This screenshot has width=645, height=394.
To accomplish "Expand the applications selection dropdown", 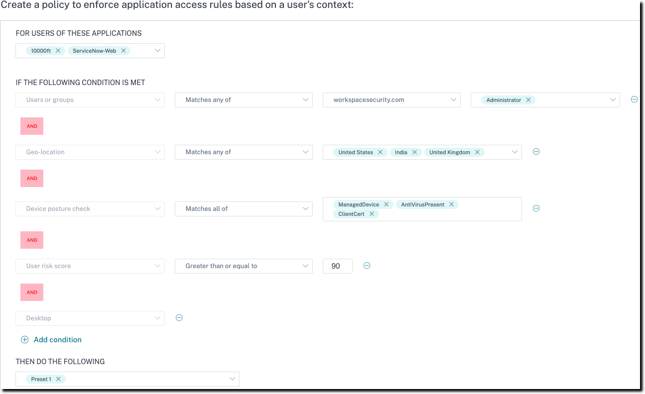I will point(157,51).
